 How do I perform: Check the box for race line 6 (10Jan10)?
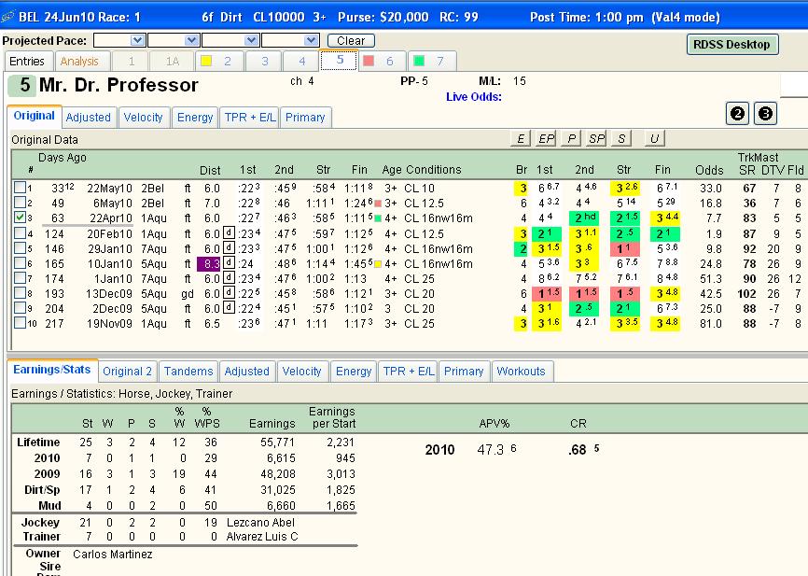point(20,263)
